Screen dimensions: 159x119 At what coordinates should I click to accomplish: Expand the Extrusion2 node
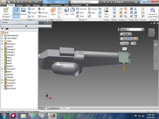tap(2, 49)
